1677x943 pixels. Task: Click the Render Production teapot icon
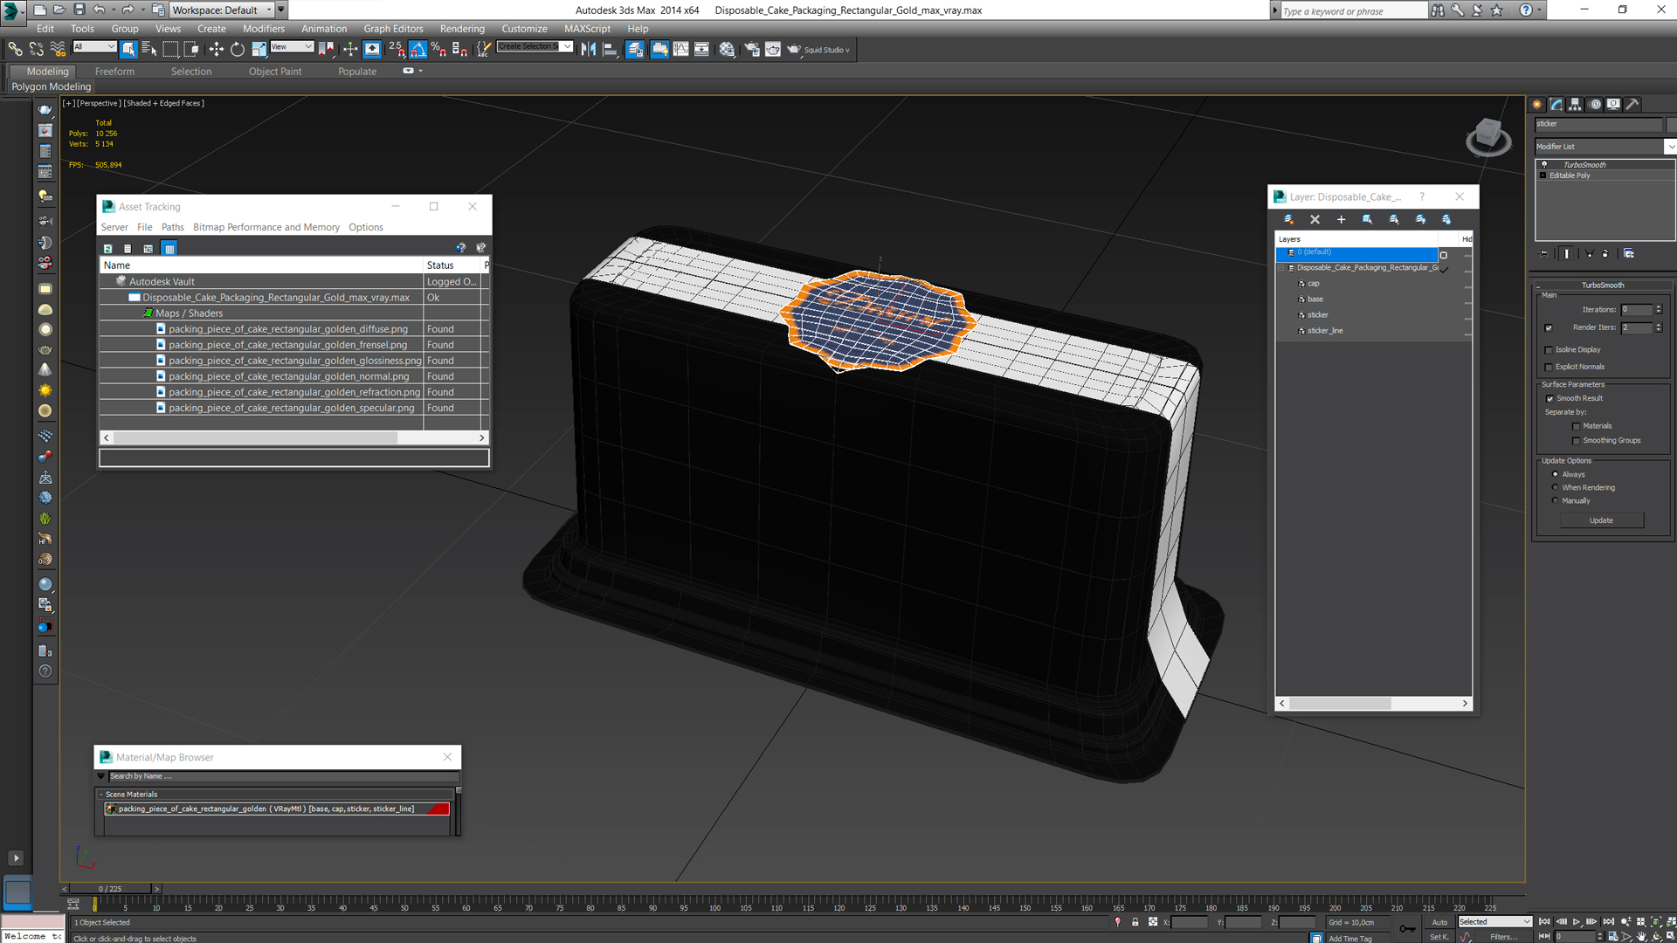pyautogui.click(x=793, y=50)
